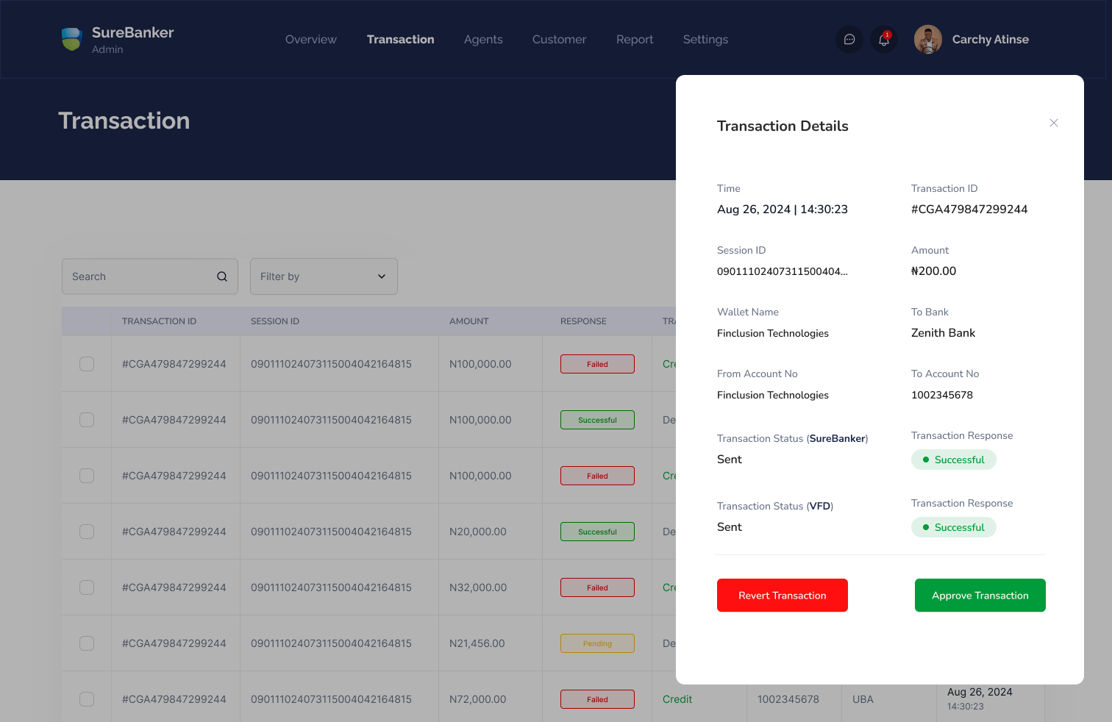Click the Failed badge in N32,000.00 row
The image size is (1112, 722).
[x=597, y=587]
